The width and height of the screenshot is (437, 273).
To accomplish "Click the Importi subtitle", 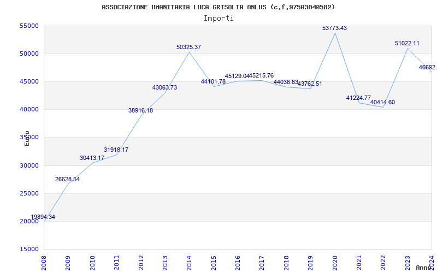I will (x=218, y=19).
